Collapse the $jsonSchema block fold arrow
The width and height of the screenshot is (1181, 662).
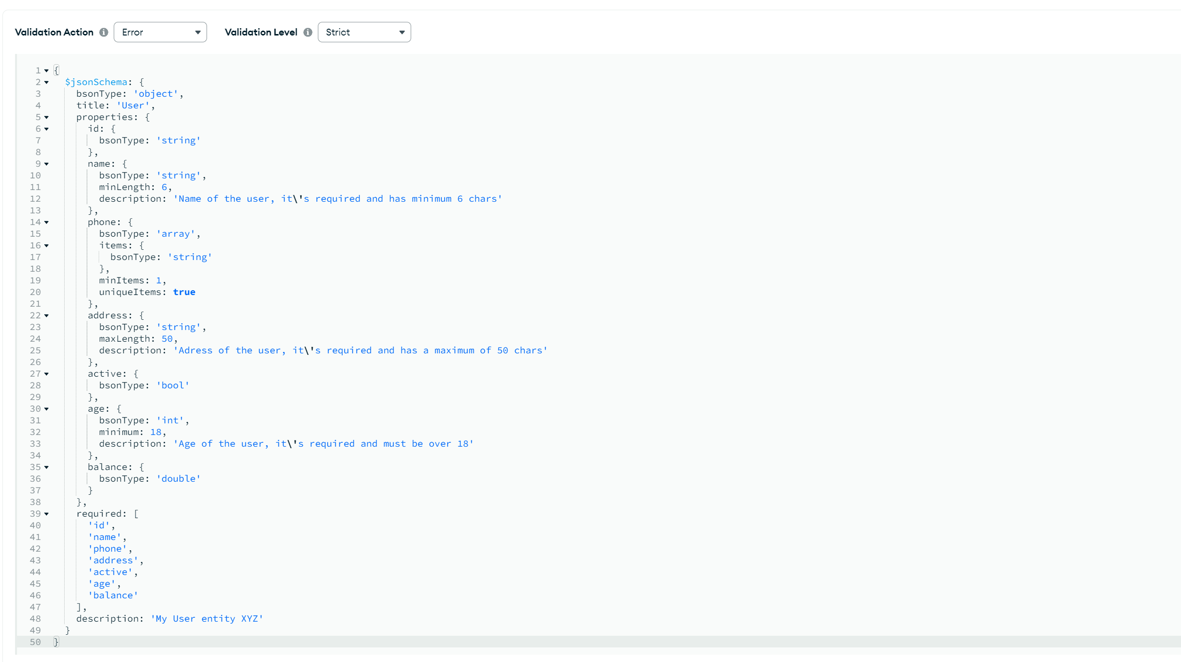[x=47, y=82]
